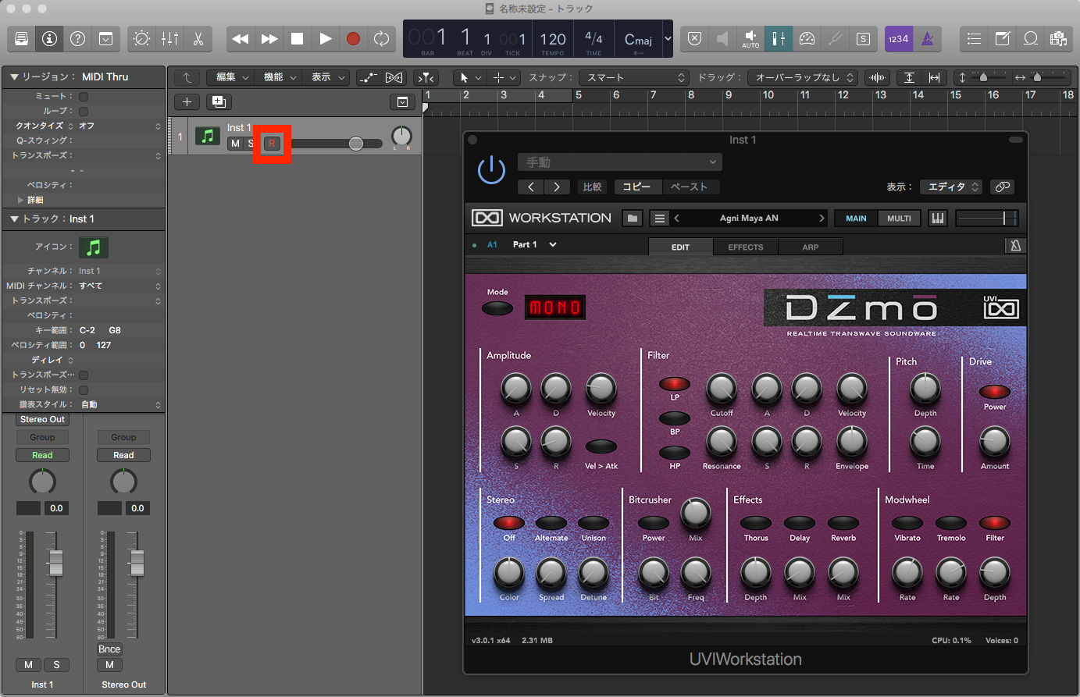Mute the Inst 1 track header

pos(235,144)
